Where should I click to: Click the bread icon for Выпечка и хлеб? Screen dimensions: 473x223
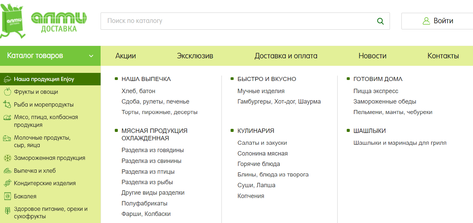[7, 171]
